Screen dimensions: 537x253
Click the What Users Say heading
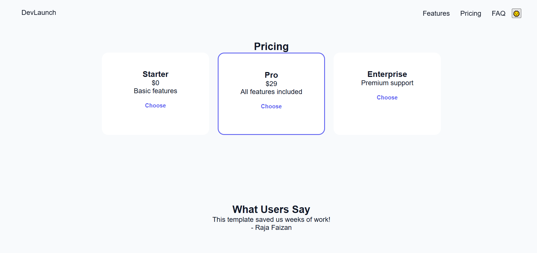pyautogui.click(x=271, y=209)
